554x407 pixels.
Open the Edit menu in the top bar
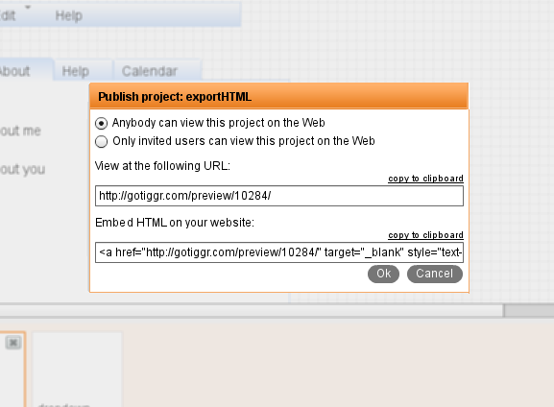coord(8,15)
